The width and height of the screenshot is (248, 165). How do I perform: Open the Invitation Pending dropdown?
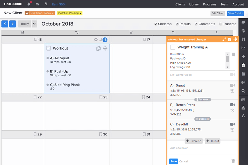tap(69, 13)
